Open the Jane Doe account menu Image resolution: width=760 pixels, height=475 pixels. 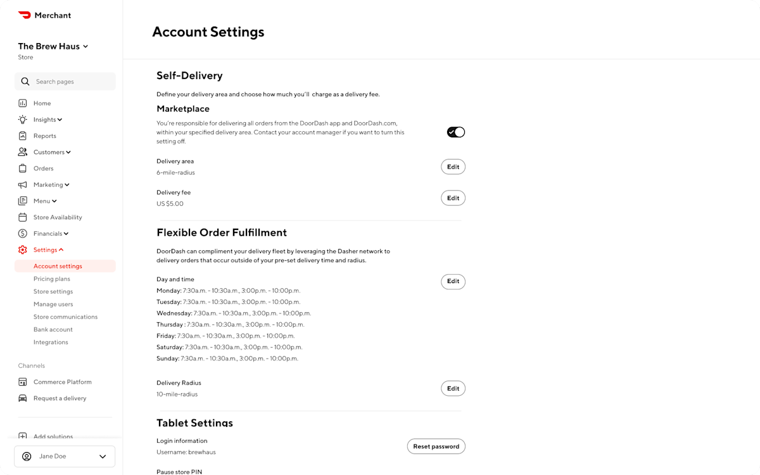[64, 456]
